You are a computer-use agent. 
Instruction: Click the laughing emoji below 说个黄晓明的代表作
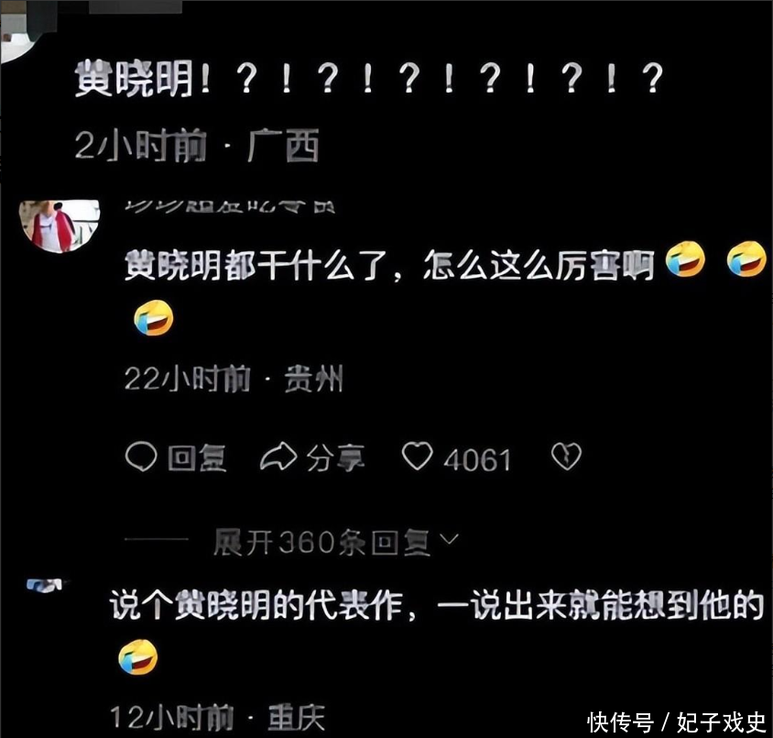(x=138, y=657)
